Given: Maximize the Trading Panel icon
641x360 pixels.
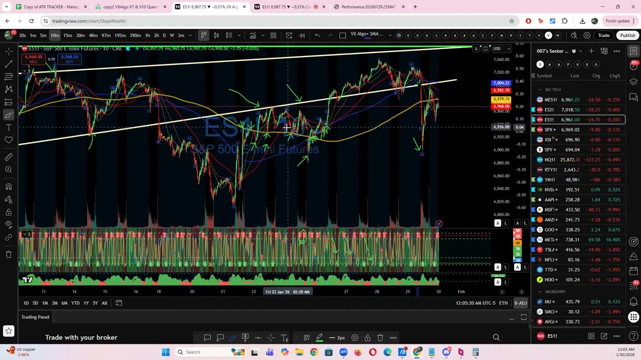Looking at the screenshot, I should pyautogui.click(x=523, y=317).
